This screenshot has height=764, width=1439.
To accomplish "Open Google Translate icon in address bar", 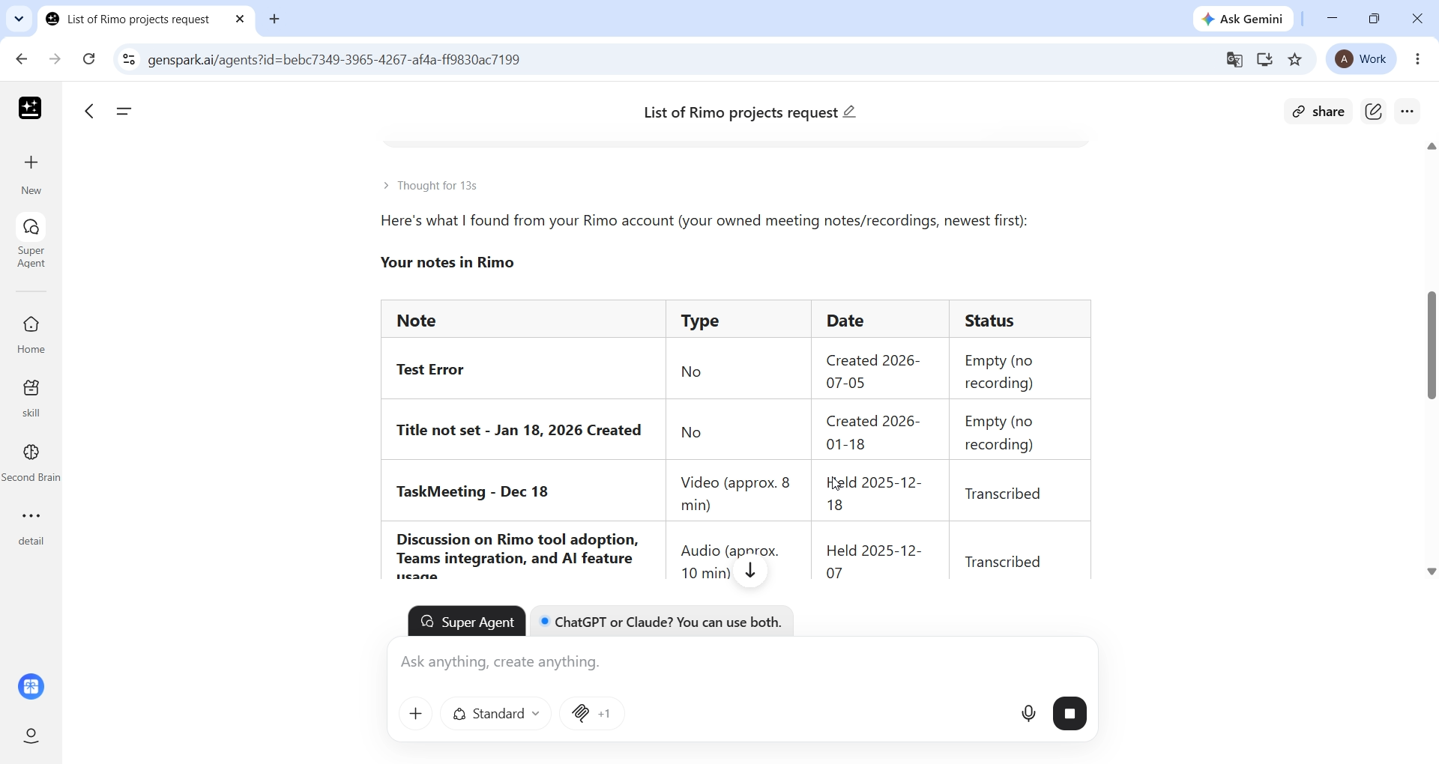I will (x=1235, y=60).
